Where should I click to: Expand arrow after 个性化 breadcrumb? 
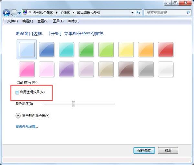pos(73,13)
